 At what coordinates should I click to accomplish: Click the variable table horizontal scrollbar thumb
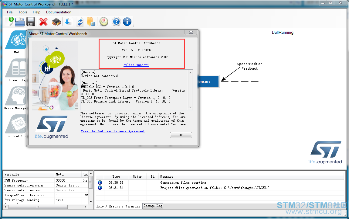click(x=38, y=207)
